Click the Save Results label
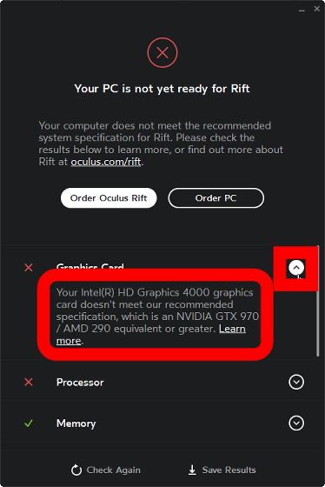The image size is (325, 487). [x=229, y=470]
